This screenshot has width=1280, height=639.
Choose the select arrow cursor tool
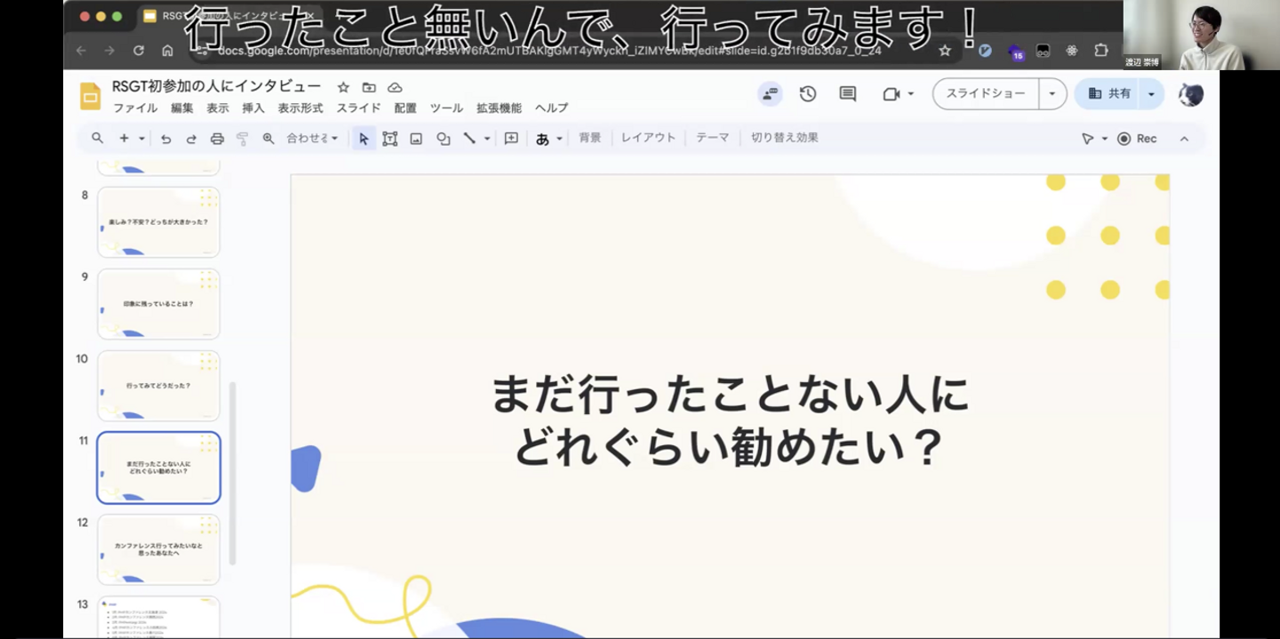point(364,139)
